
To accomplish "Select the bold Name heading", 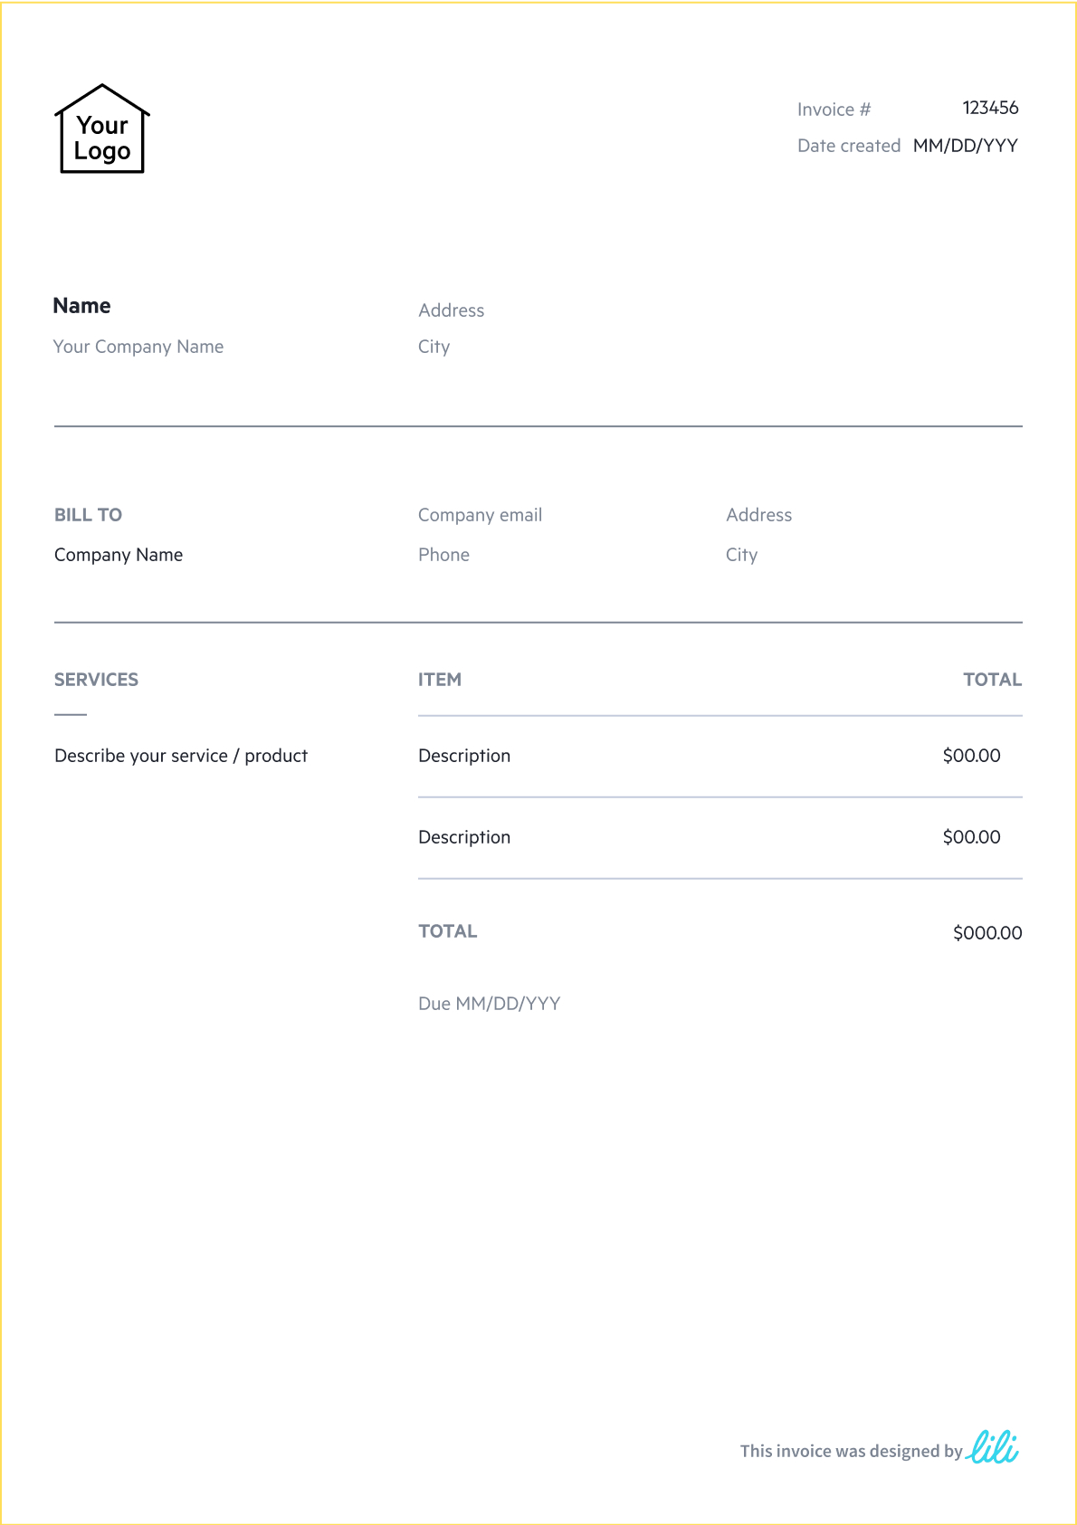I will (81, 306).
